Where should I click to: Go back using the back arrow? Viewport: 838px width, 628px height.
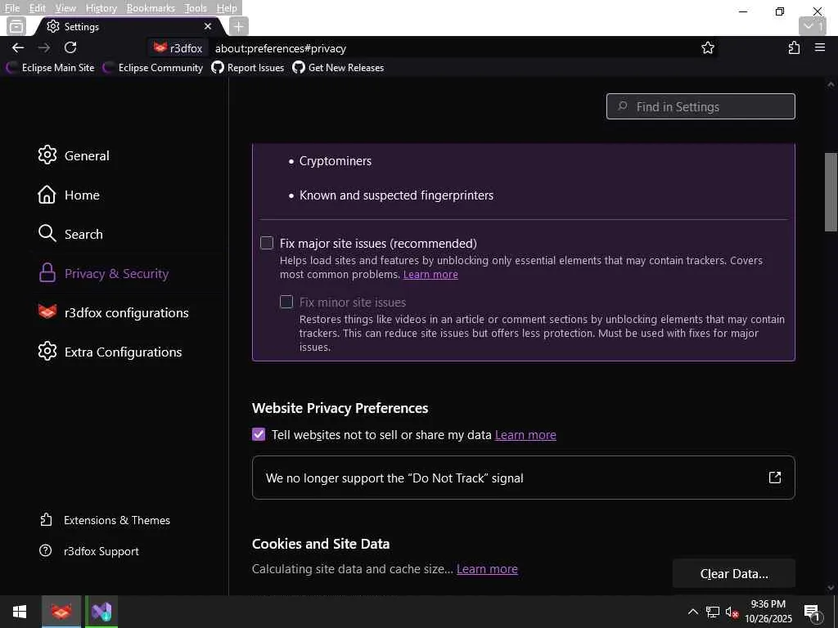(18, 48)
